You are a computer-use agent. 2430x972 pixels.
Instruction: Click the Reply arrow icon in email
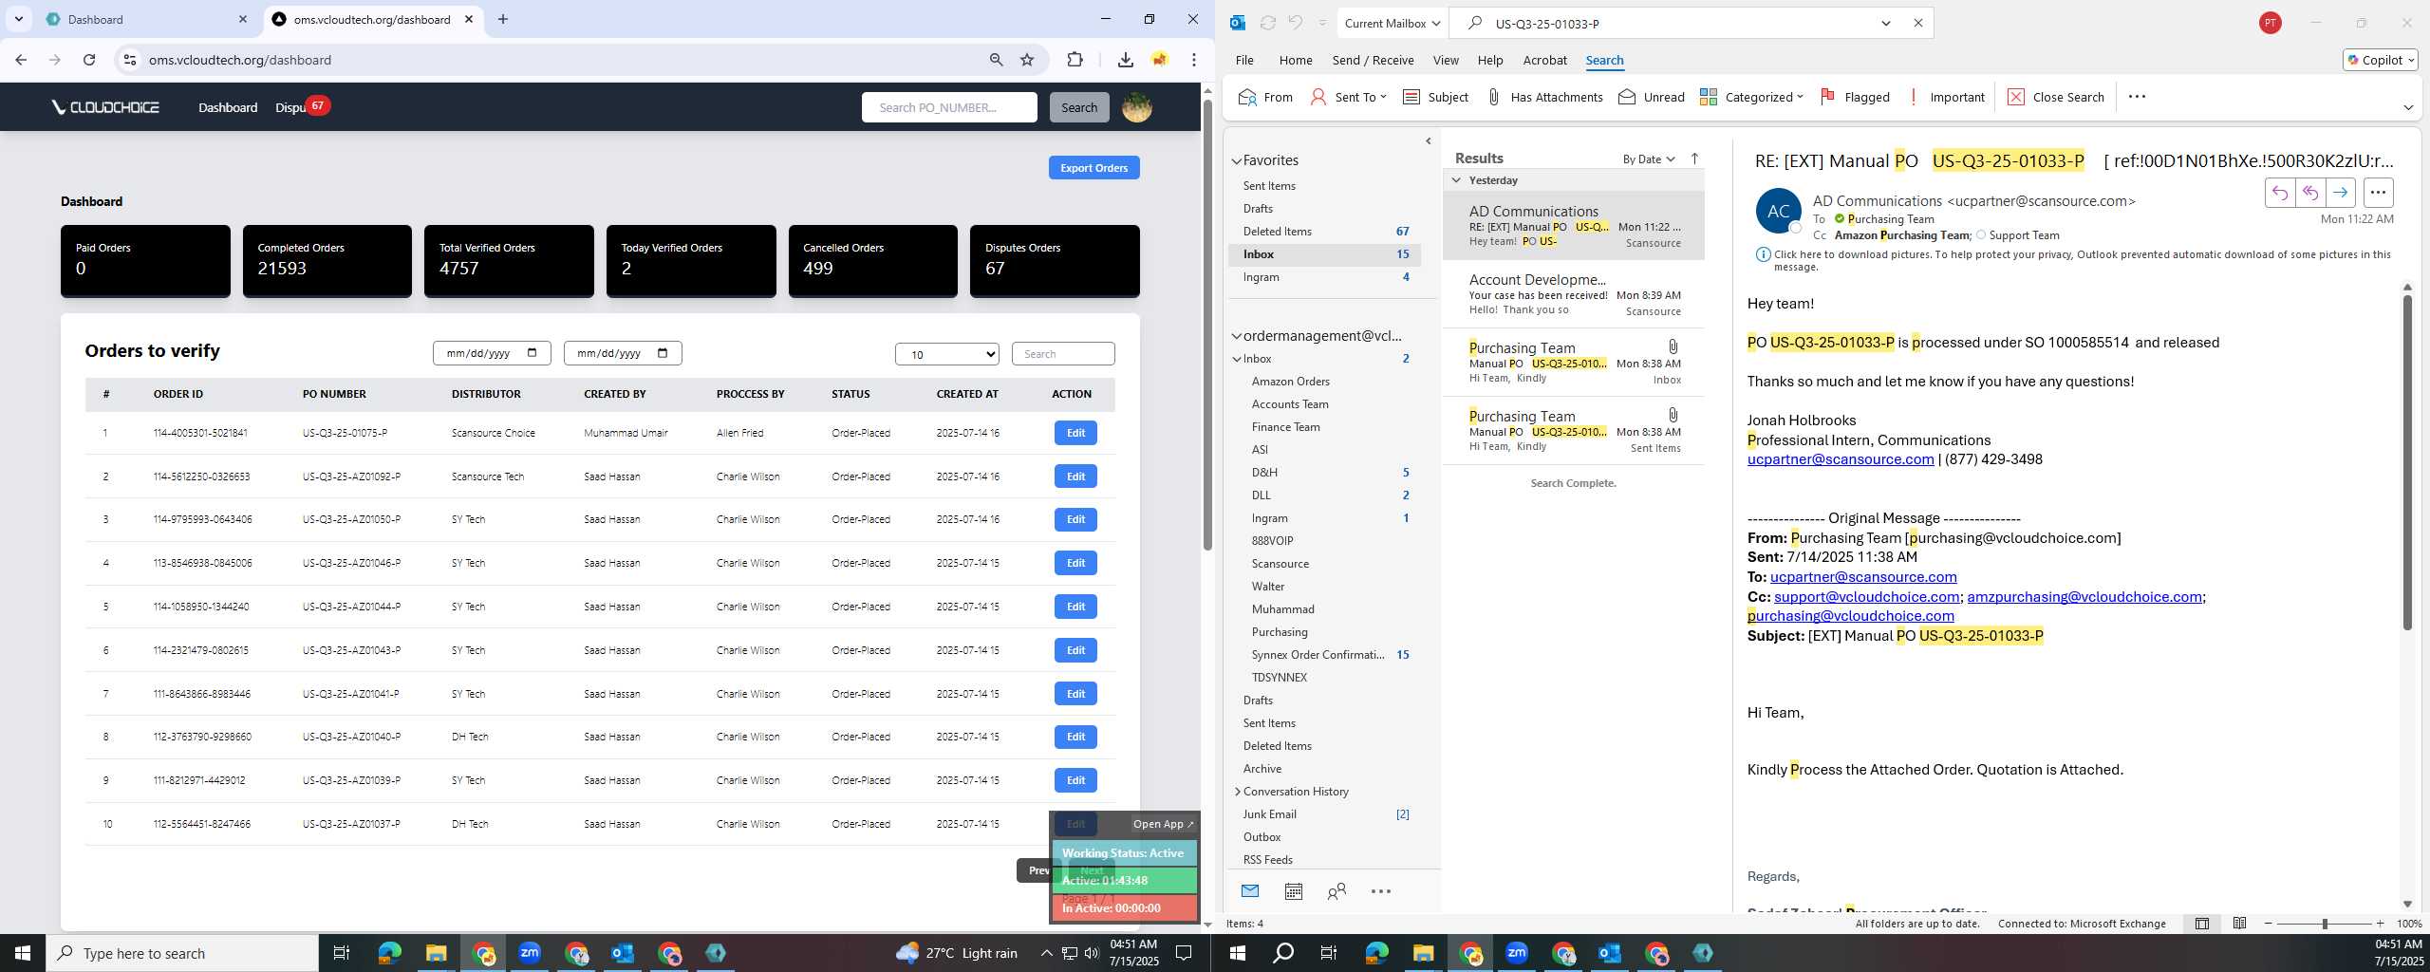point(2279,193)
